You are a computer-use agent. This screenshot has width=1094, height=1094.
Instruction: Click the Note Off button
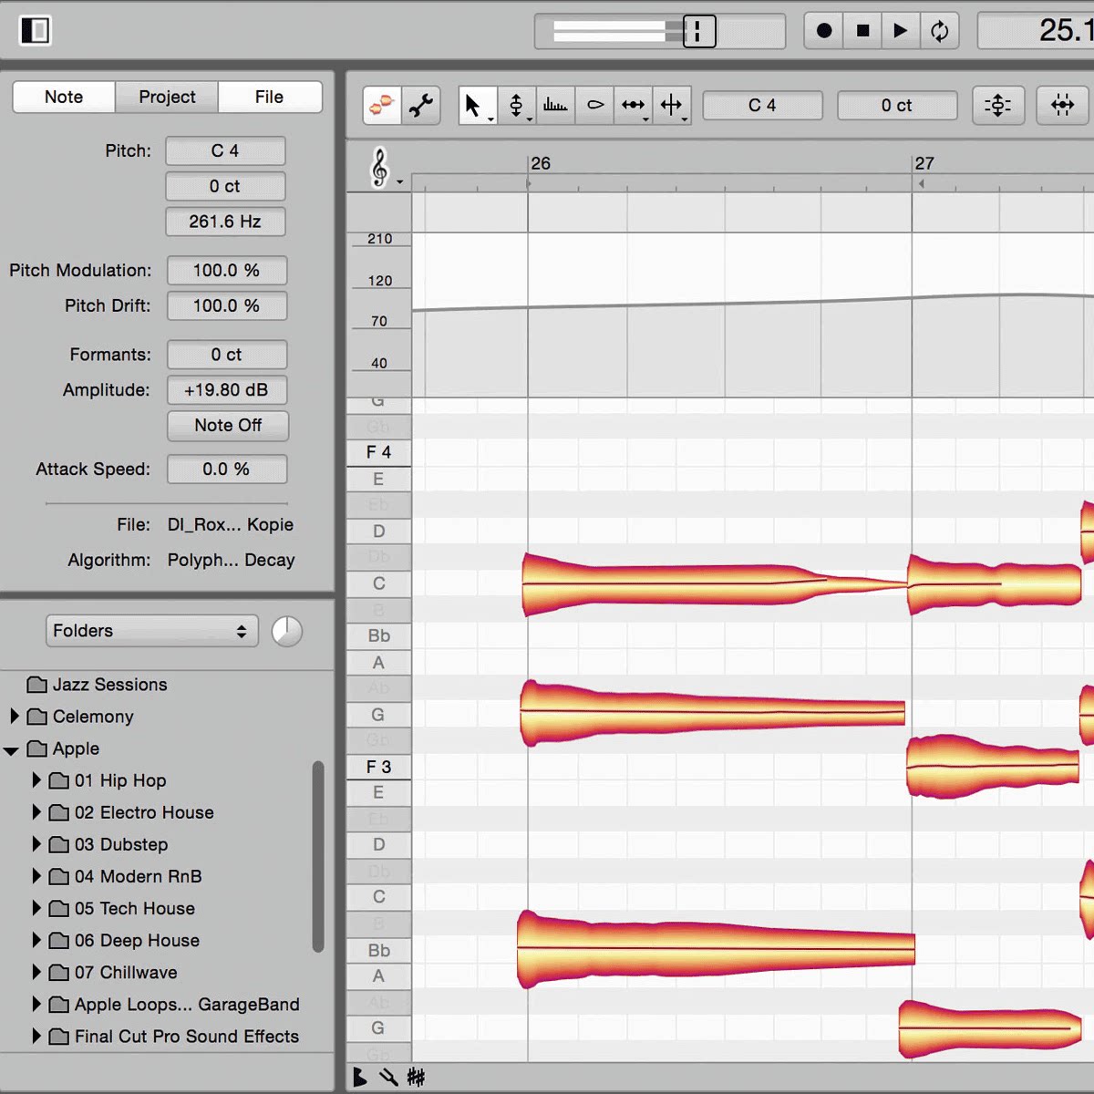(227, 426)
